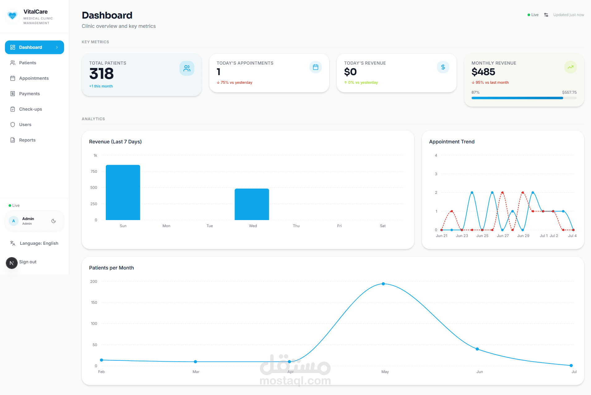
Task: Click the round 'A' admin avatar
Action: coord(14,221)
